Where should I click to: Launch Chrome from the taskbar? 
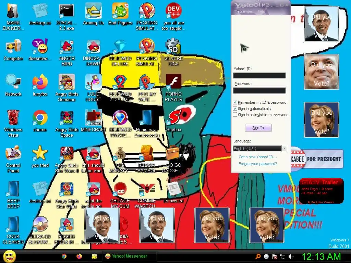coord(64,256)
